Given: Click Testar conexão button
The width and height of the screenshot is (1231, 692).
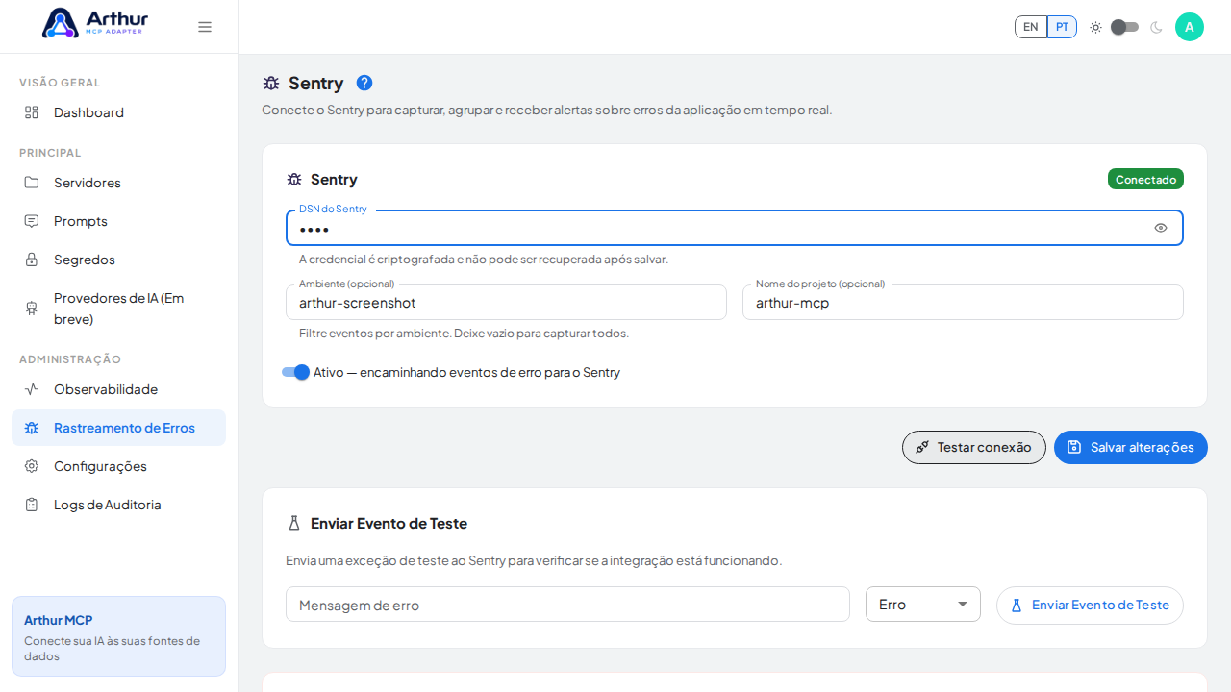Looking at the screenshot, I should point(974,447).
